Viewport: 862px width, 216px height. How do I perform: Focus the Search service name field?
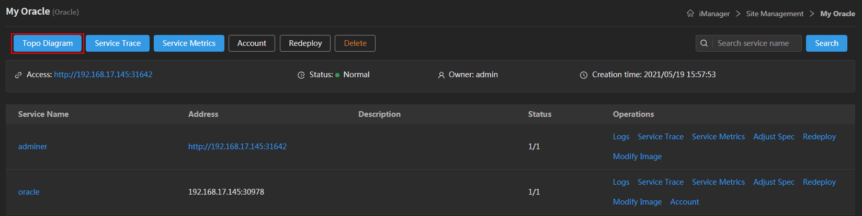click(x=756, y=43)
